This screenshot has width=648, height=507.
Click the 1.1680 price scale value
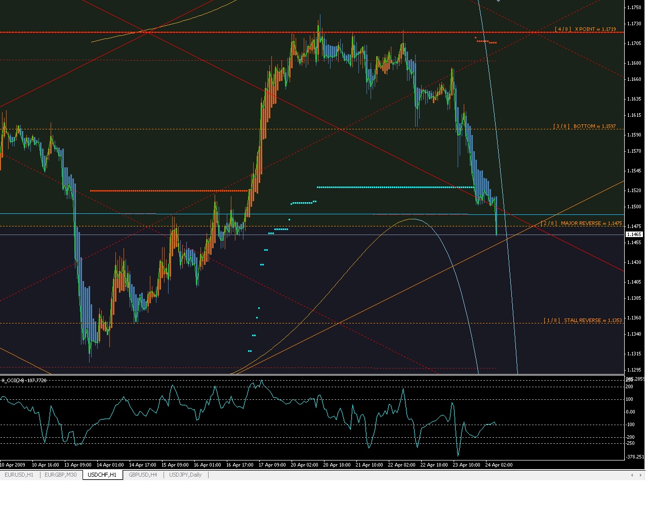pos(634,63)
